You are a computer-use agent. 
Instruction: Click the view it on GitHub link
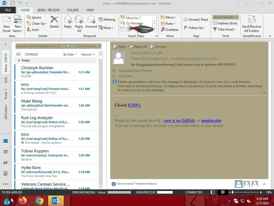(179, 120)
